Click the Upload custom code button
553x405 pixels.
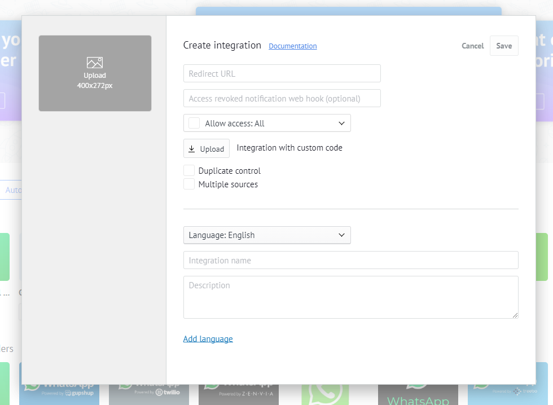[x=207, y=148]
